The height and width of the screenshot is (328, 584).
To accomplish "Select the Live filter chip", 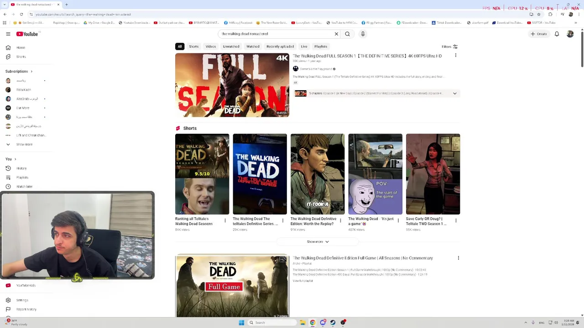I will pyautogui.click(x=304, y=46).
